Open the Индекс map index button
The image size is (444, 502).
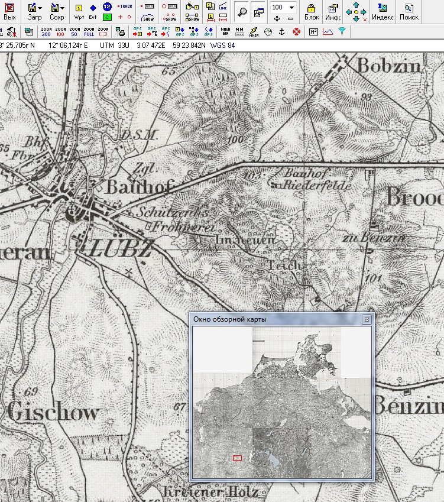[383, 11]
